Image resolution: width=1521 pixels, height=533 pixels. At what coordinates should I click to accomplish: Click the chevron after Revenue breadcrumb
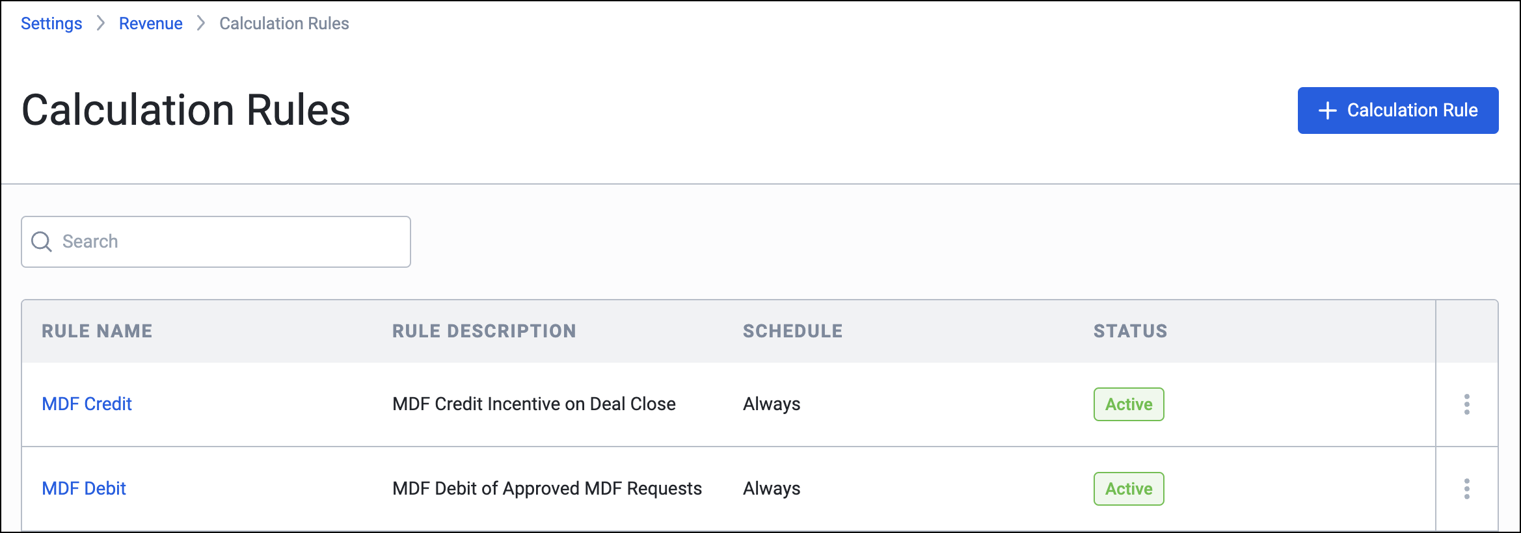click(201, 23)
